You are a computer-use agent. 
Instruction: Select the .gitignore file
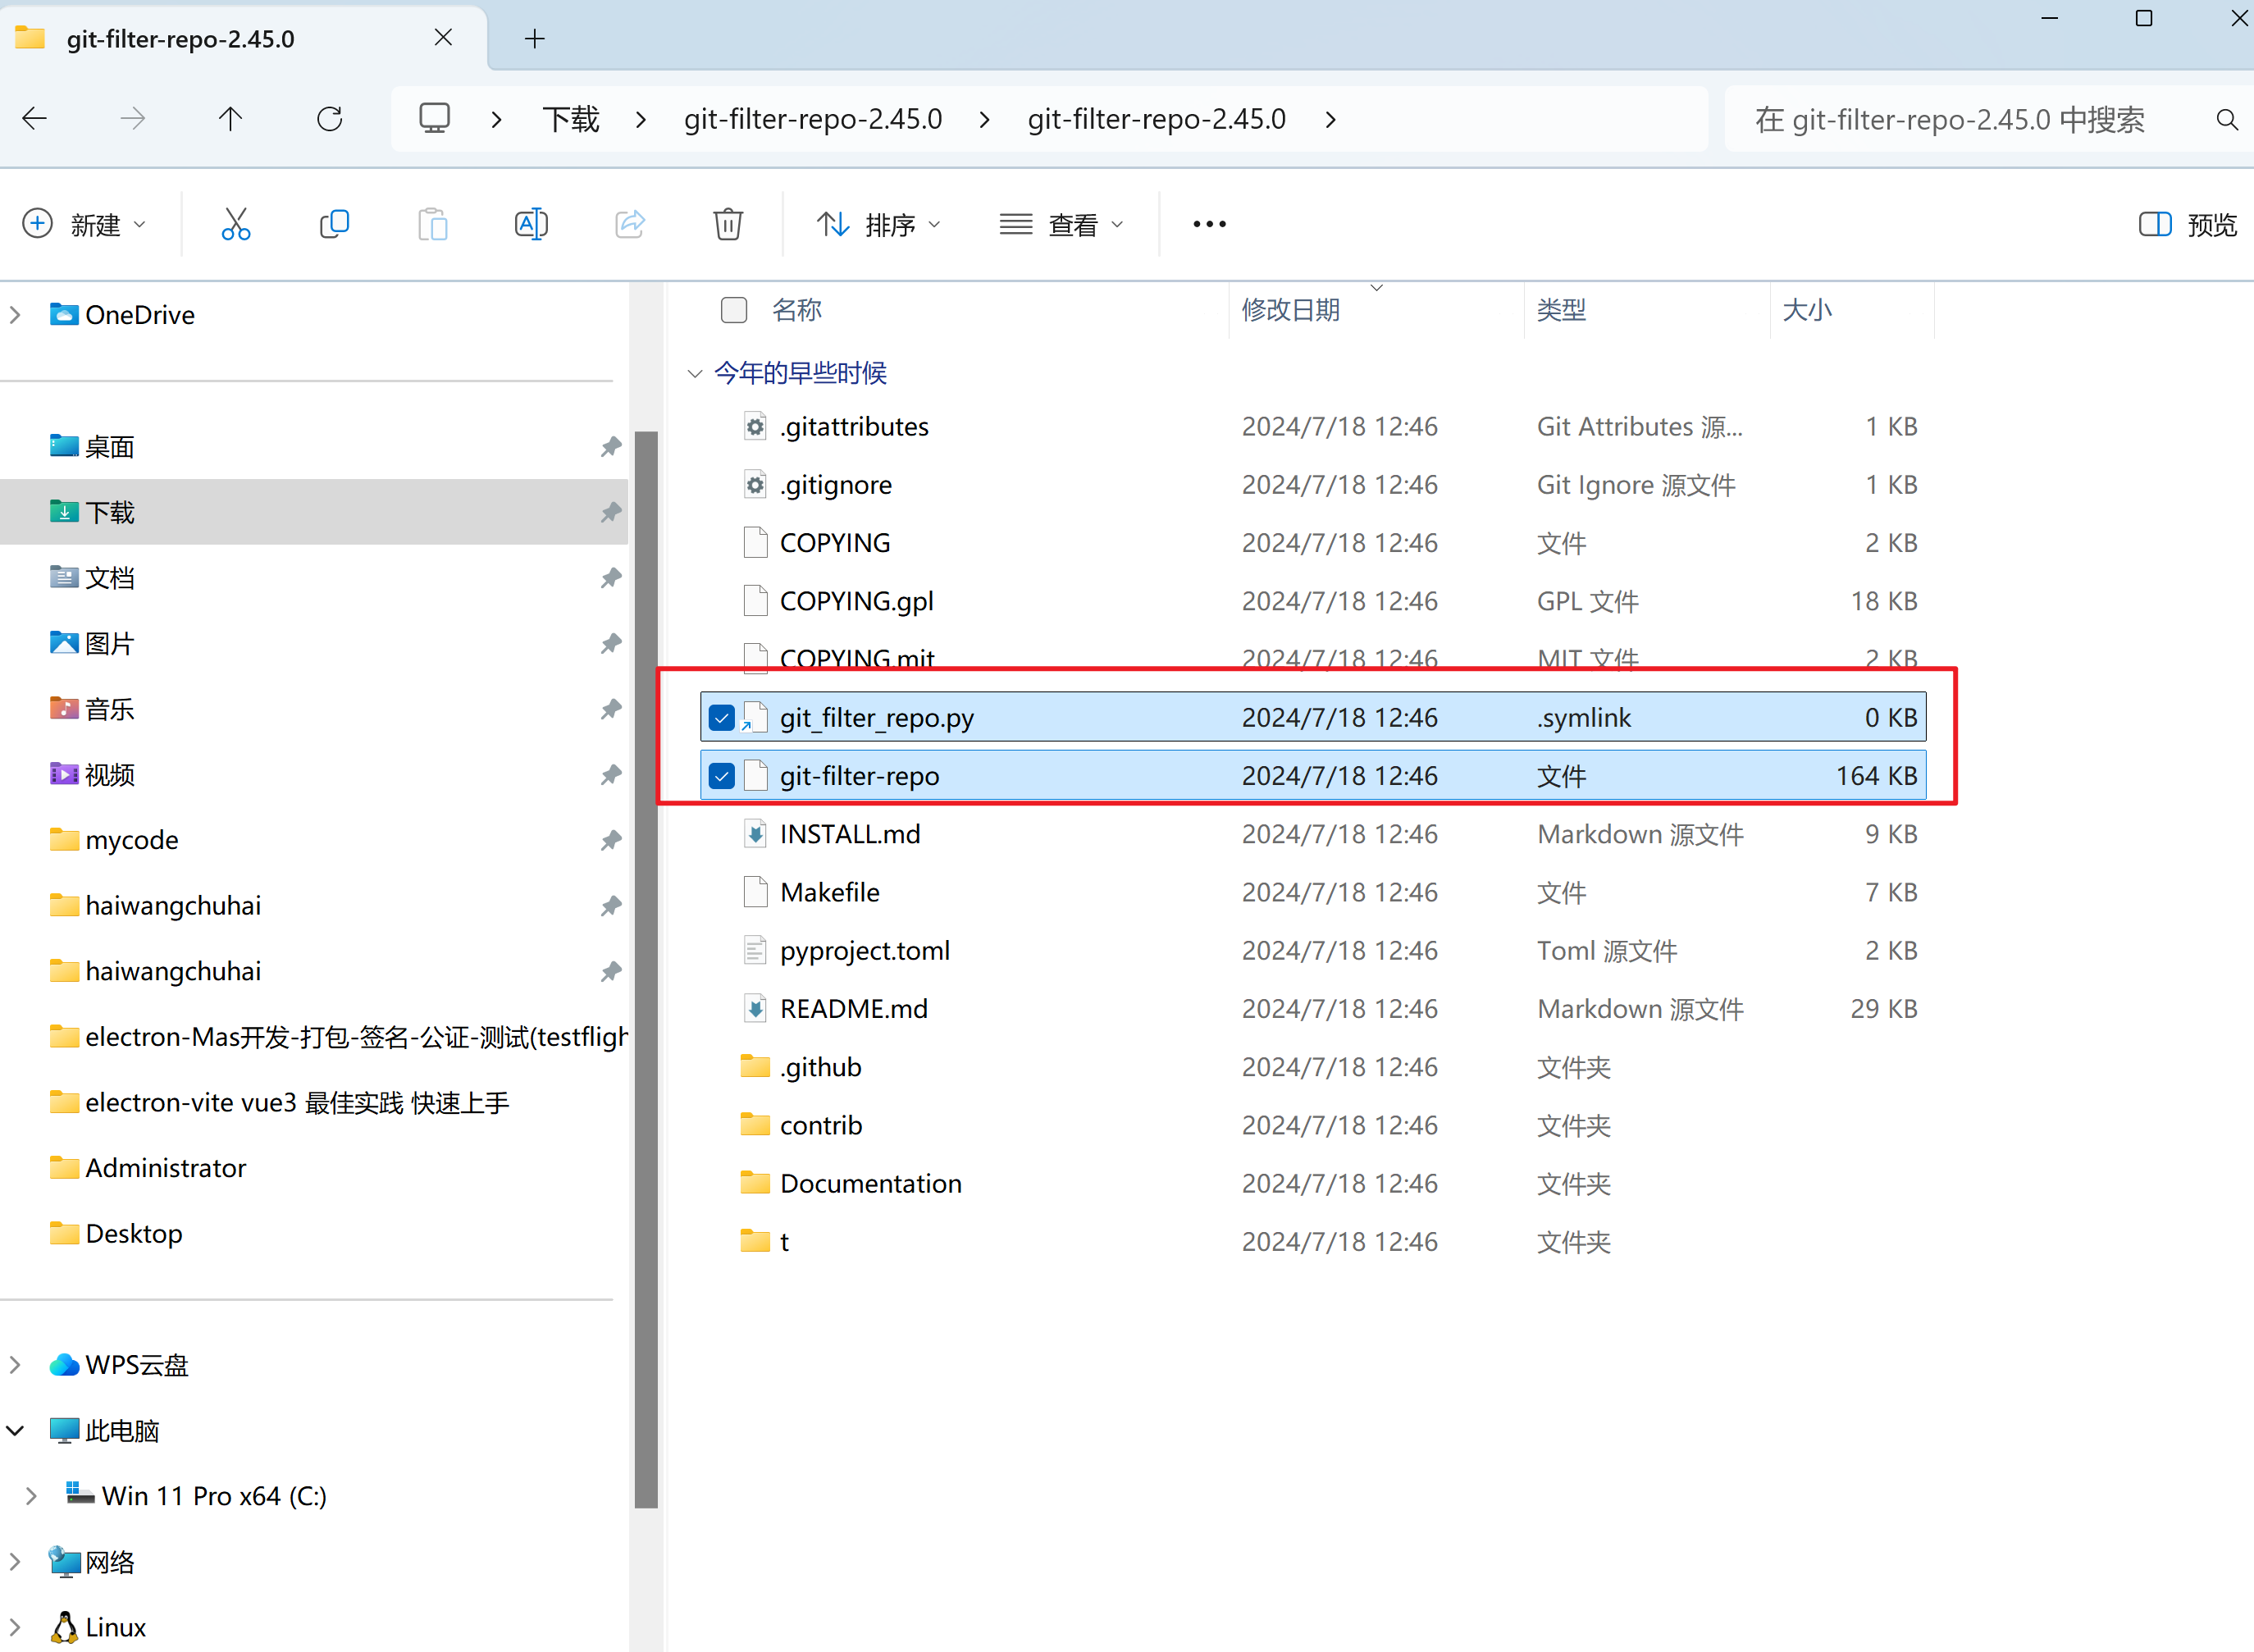click(1313, 485)
